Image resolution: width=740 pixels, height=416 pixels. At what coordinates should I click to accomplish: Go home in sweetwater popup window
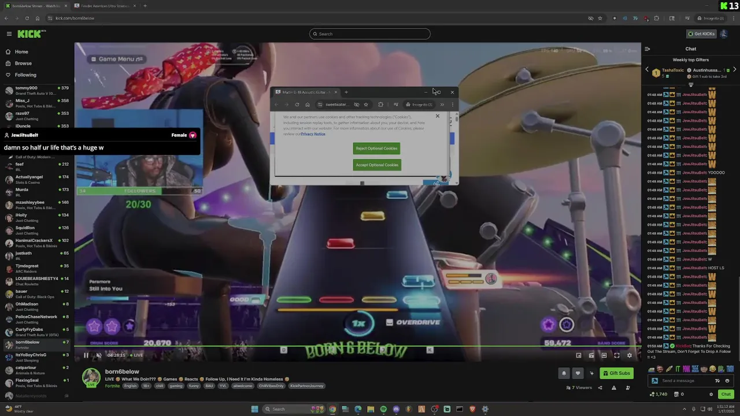(308, 105)
